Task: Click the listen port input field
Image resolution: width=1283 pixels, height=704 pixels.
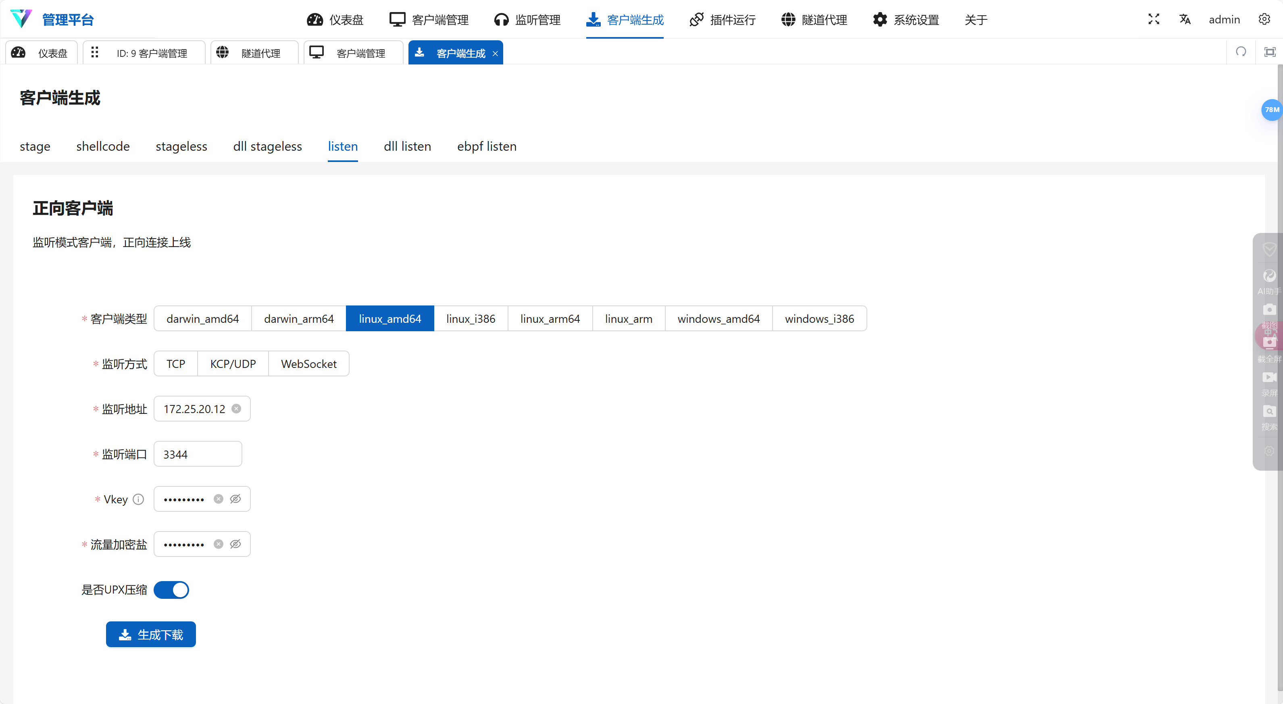Action: pyautogui.click(x=198, y=454)
